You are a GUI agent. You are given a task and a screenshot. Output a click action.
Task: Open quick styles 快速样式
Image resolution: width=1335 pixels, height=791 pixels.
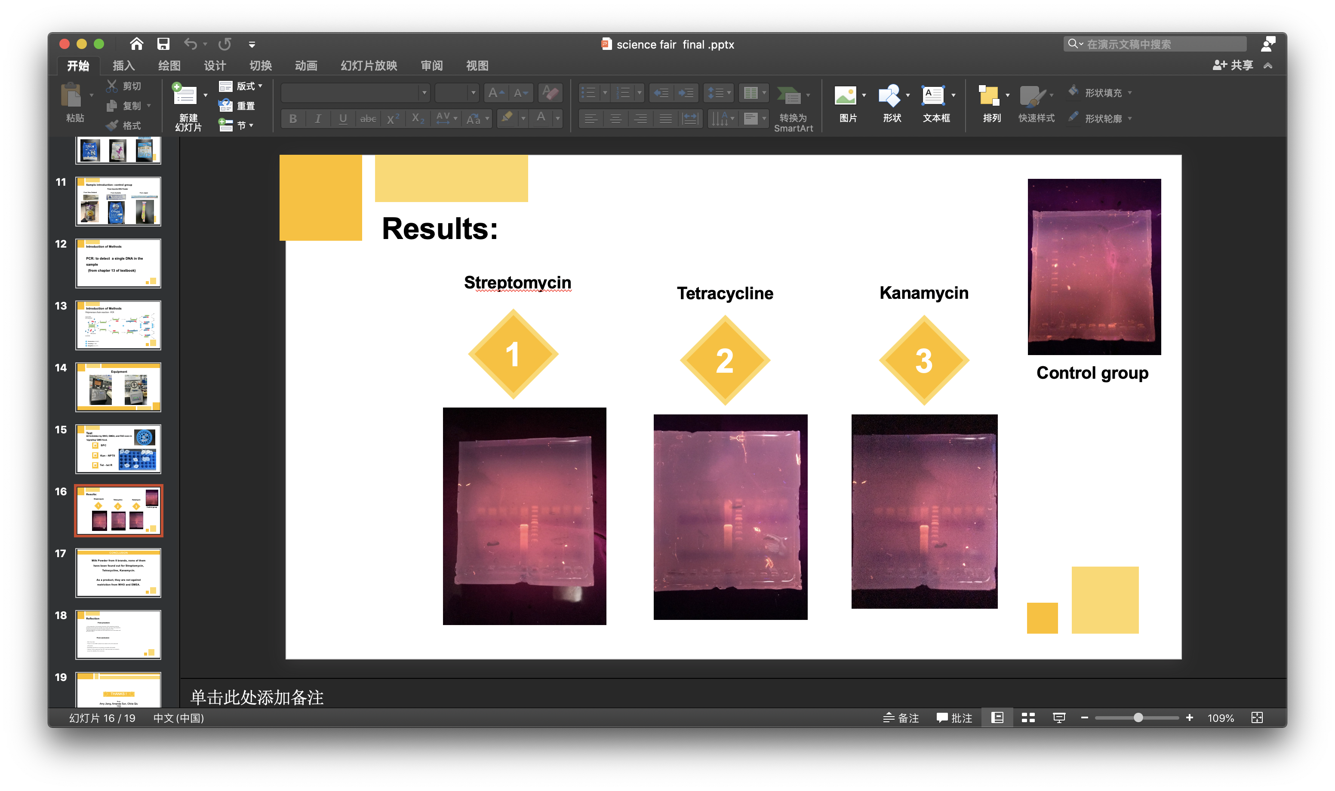coord(1036,104)
